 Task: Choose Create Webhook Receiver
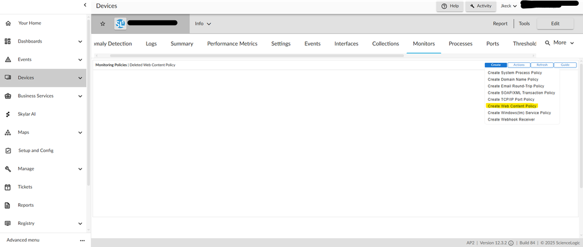(511, 119)
